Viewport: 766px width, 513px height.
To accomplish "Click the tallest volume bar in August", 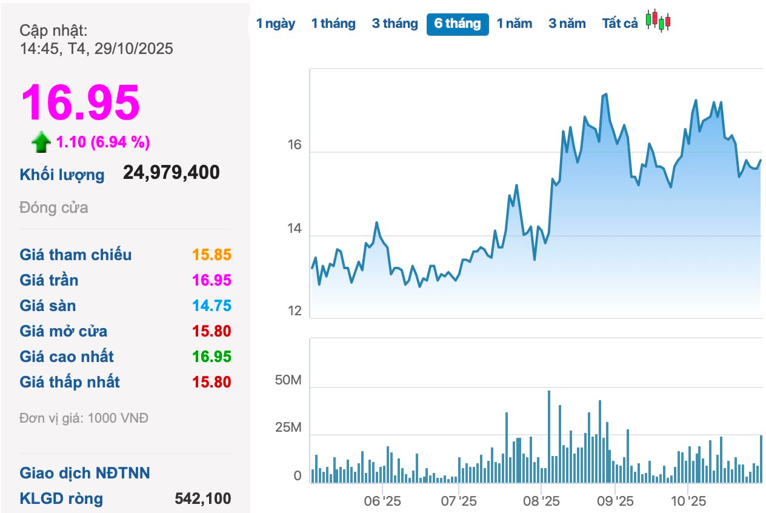I will (x=549, y=437).
